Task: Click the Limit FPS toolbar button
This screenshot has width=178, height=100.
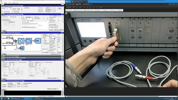Action: pyautogui.click(x=69, y=10)
